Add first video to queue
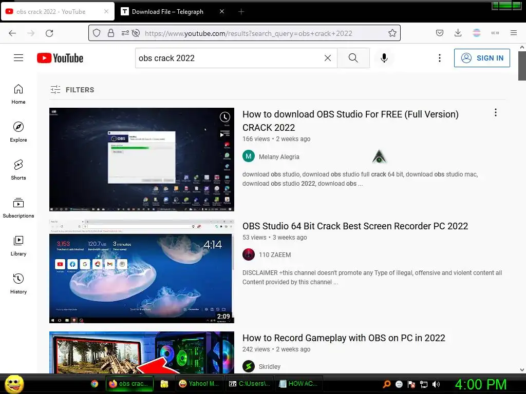526x394 pixels. click(225, 134)
